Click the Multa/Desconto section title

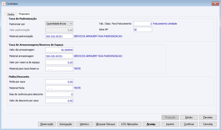tap(19, 77)
